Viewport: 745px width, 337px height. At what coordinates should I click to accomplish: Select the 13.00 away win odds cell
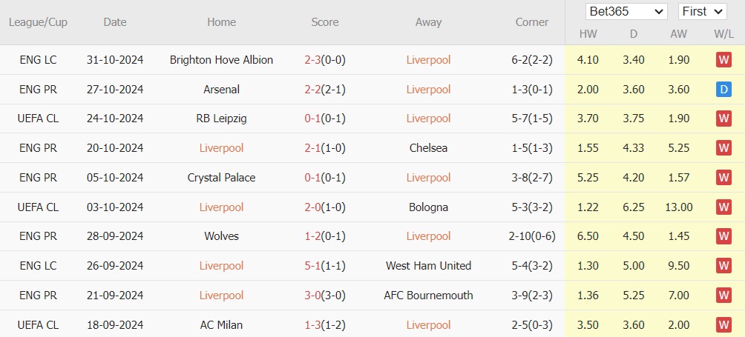click(680, 207)
